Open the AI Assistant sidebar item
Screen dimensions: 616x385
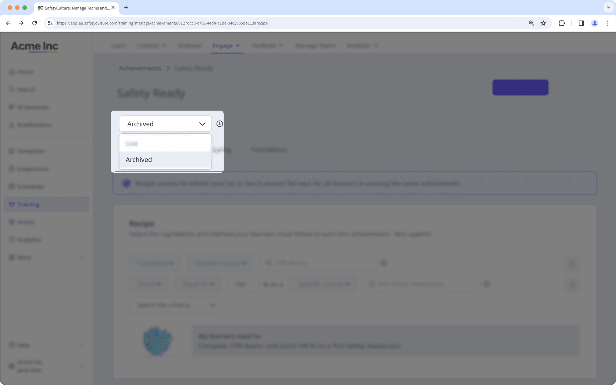pos(33,107)
